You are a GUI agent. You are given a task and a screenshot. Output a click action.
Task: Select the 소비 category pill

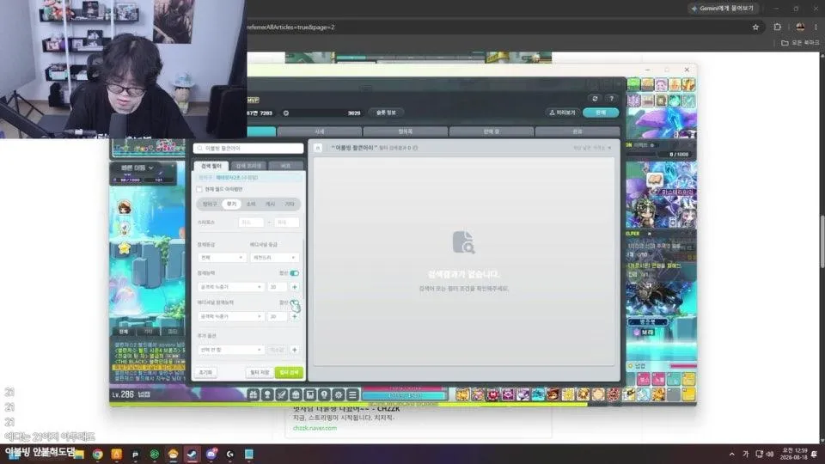pos(251,205)
